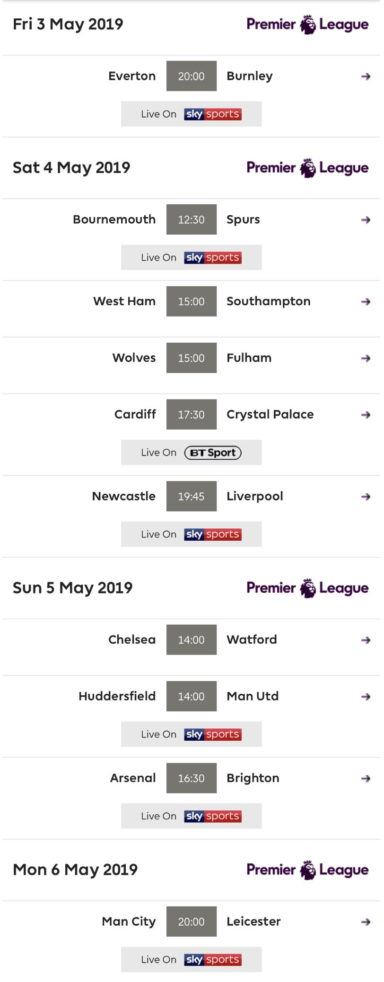
Task: Open arrow for Huddersfield vs Man Utd
Action: point(366,697)
